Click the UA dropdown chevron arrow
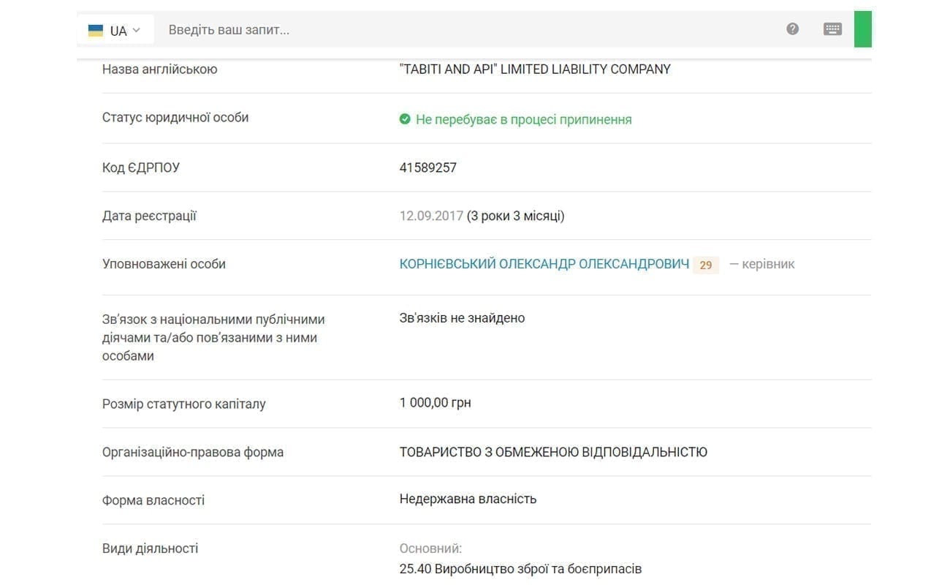The width and height of the screenshot is (950, 585). click(137, 31)
